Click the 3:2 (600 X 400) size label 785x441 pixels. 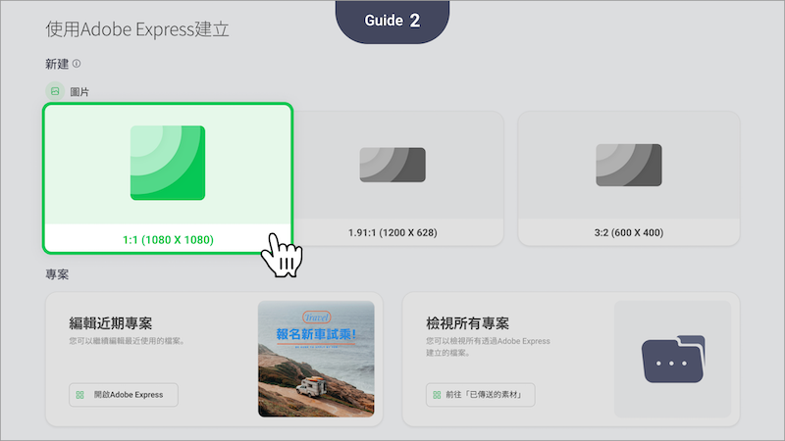point(629,233)
